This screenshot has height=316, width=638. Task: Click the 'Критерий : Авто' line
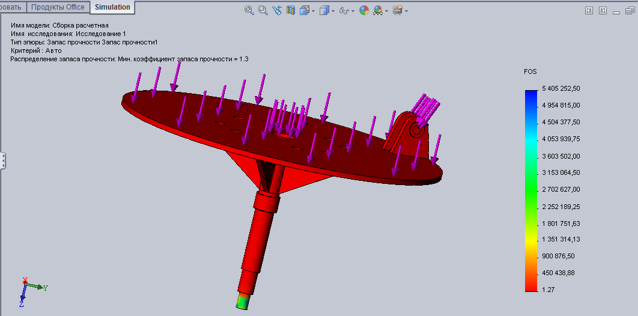(36, 50)
